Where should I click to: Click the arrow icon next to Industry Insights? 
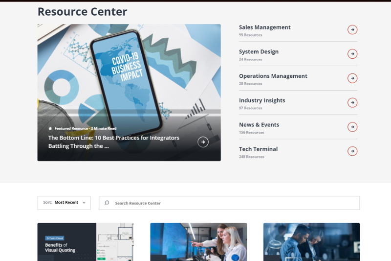tap(352, 103)
